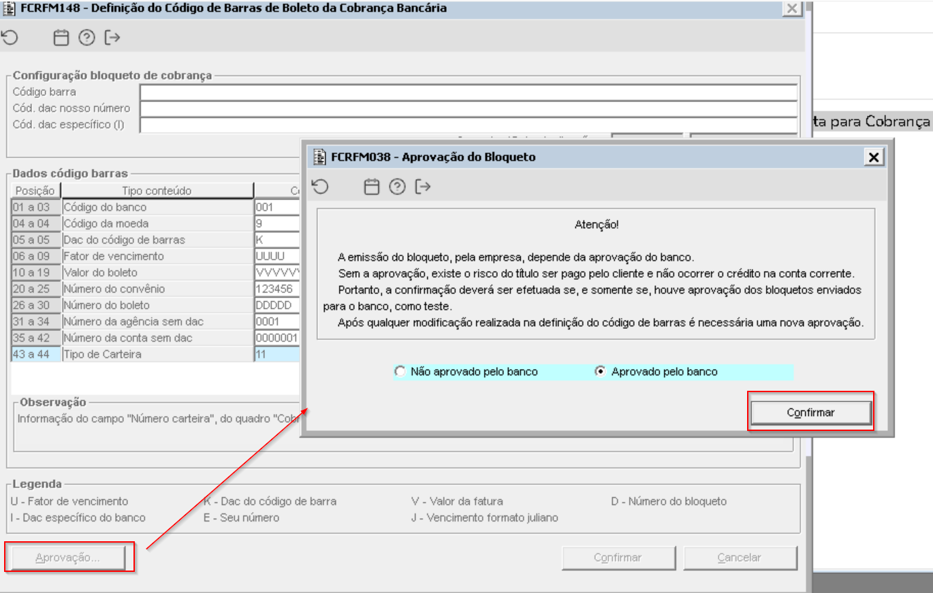This screenshot has width=933, height=593.
Task: Select row '05 a 05' position cell
Action: point(36,240)
